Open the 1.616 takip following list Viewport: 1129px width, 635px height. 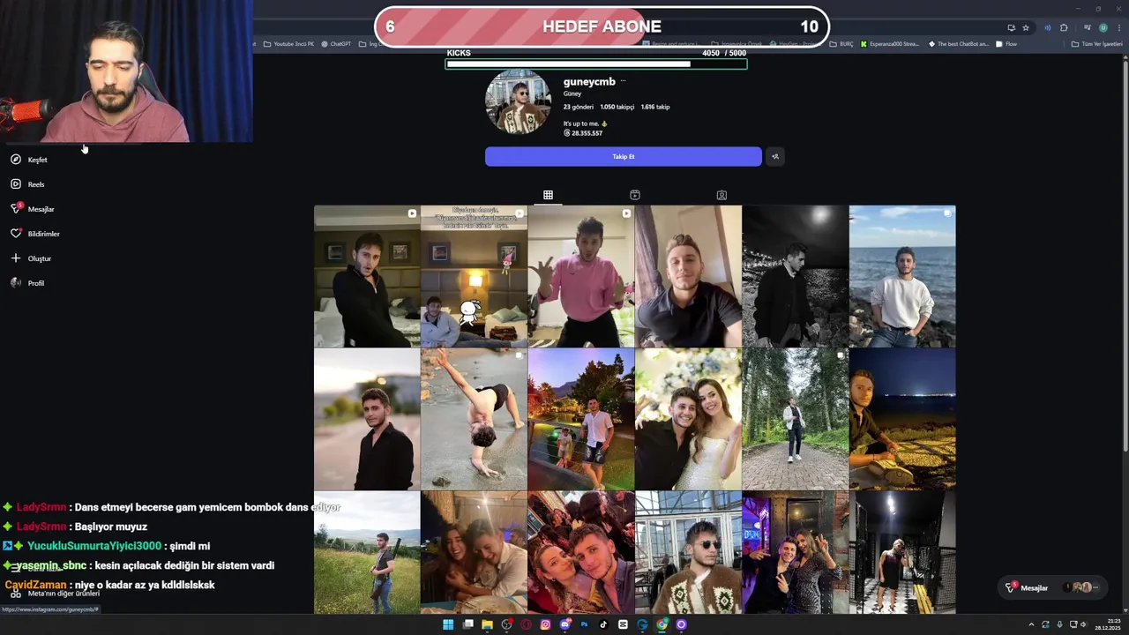655,107
